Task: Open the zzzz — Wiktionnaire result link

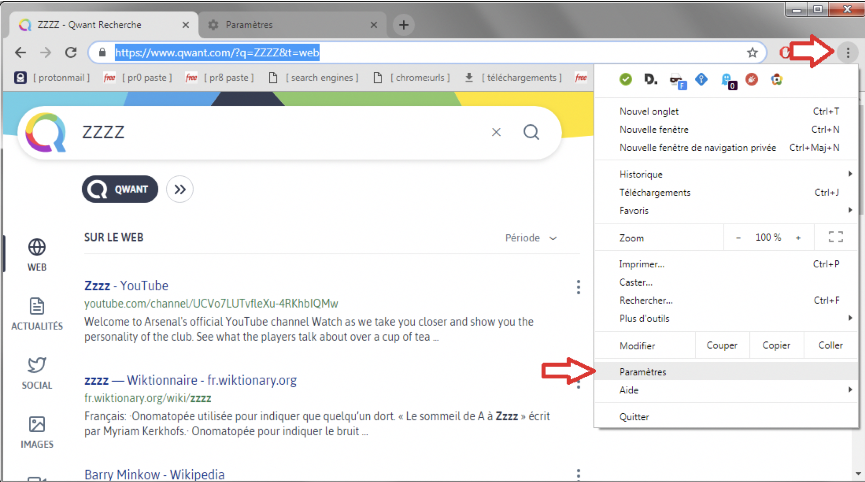Action: point(191,380)
